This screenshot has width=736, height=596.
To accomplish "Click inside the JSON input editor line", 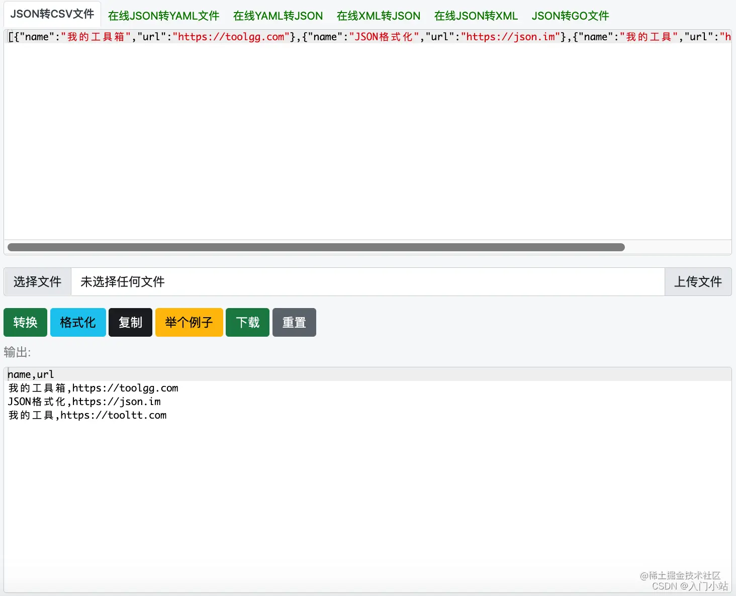I will click(x=368, y=37).
